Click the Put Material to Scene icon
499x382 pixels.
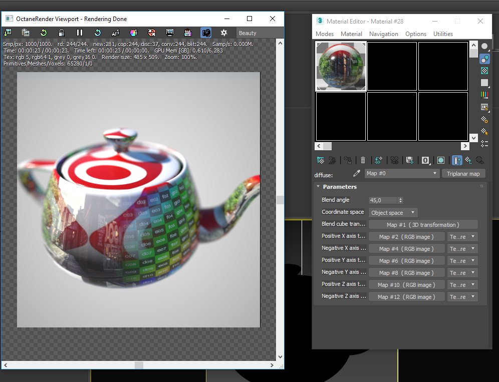(x=332, y=160)
